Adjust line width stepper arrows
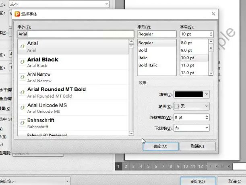Image resolution: width=246 pixels, height=185 pixels. 207,117
